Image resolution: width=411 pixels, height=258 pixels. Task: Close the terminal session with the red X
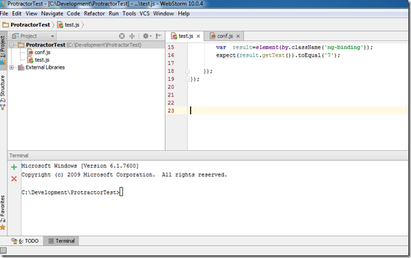pyautogui.click(x=14, y=179)
